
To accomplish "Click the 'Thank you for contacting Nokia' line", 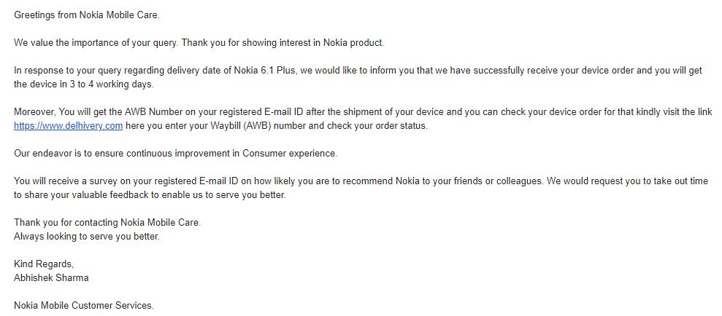I will 107,222.
